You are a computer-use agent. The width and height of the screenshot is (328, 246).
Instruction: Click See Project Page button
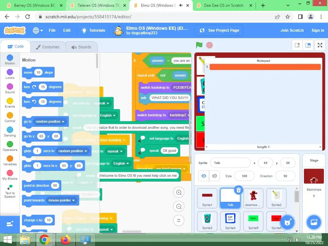[219, 30]
